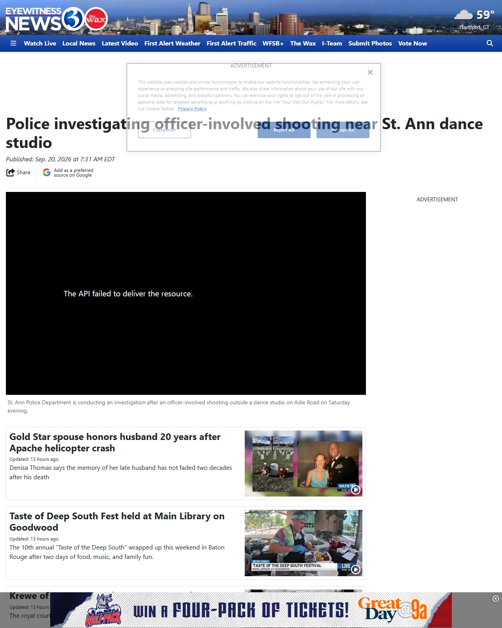Click the Share arrow icon
Image resolution: width=502 pixels, height=628 pixels.
click(x=10, y=172)
